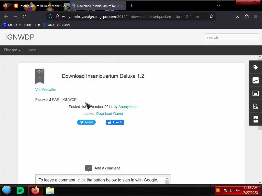Open the labels tag sidebar gadget
262x196 pixels.
pos(256,67)
